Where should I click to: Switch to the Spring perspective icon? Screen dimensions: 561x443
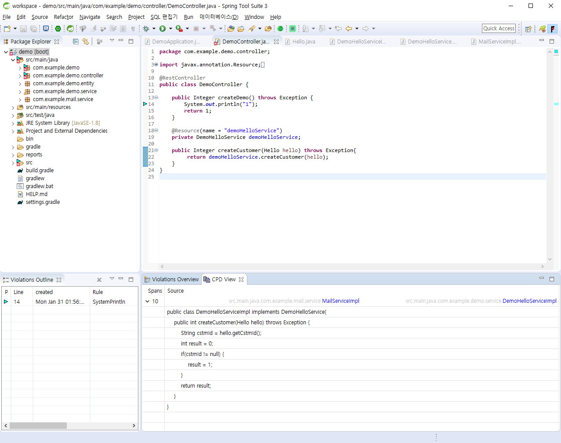click(543, 29)
